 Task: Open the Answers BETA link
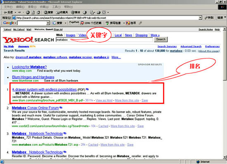[x=27, y=47]
